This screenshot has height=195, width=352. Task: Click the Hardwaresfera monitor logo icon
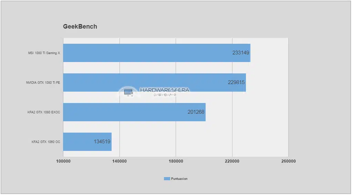(x=128, y=92)
